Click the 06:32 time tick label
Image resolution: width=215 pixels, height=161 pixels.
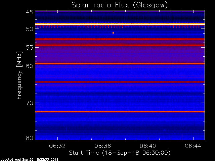pyautogui.click(x=57, y=146)
